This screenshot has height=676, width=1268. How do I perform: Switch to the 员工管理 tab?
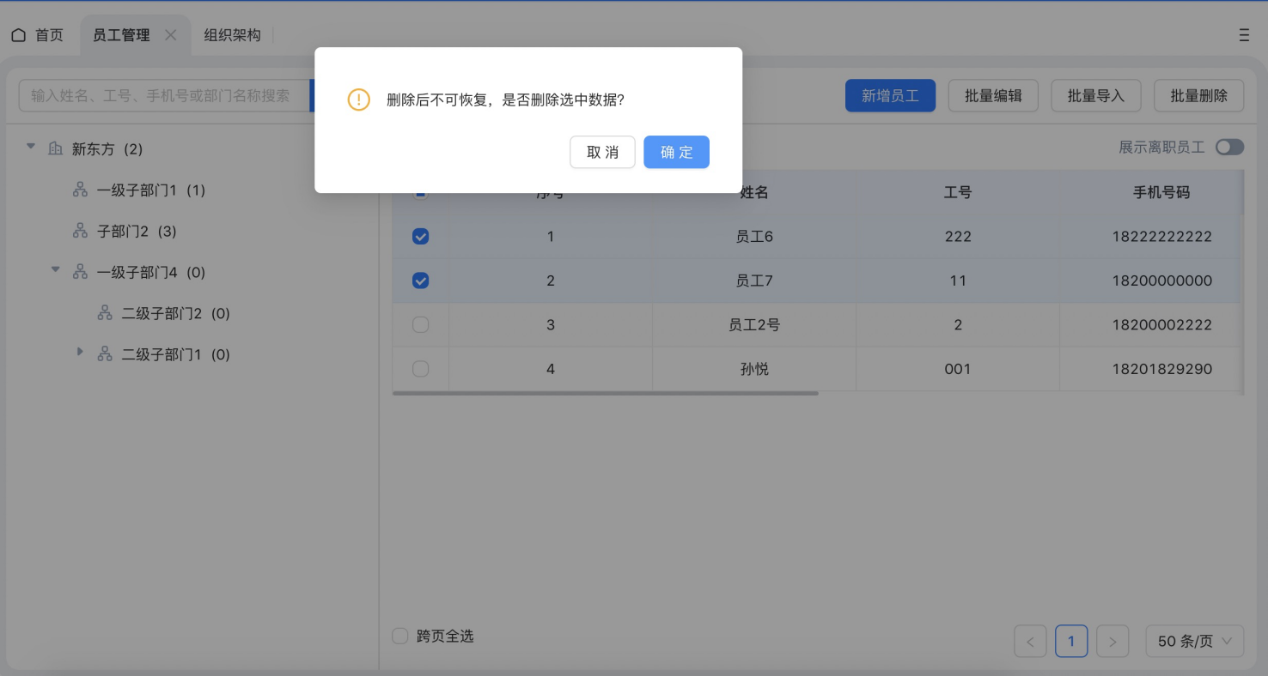pyautogui.click(x=121, y=35)
